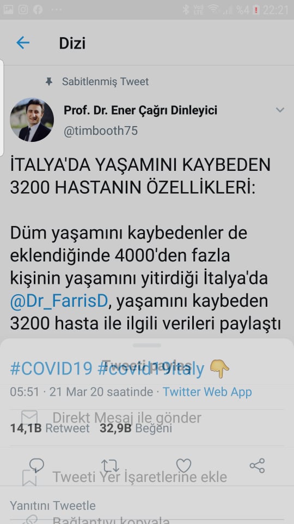Open the author's profile picture
Screen dimensions: 294x524
[x=32, y=120]
